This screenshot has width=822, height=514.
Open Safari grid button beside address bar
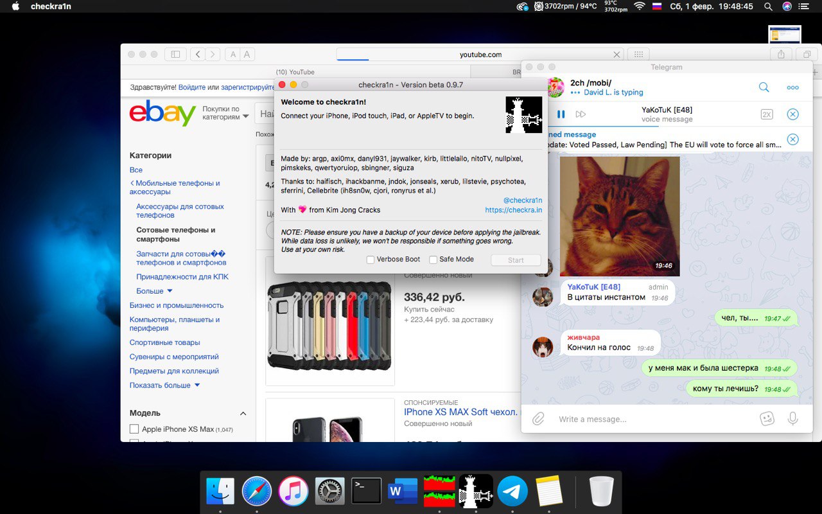638,55
